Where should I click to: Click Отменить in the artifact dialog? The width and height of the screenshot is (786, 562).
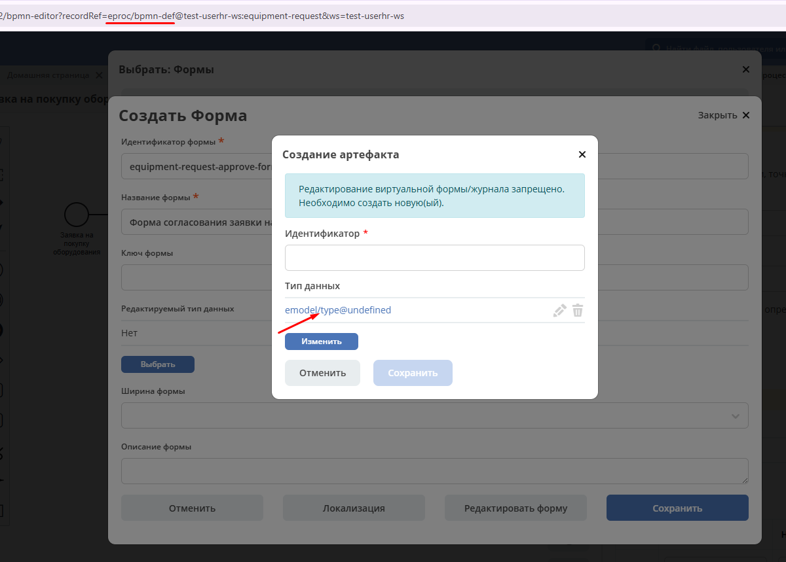click(322, 373)
